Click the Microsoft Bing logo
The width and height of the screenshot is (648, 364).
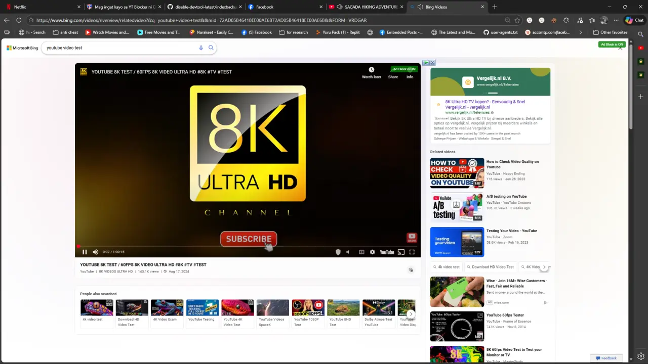pyautogui.click(x=22, y=48)
